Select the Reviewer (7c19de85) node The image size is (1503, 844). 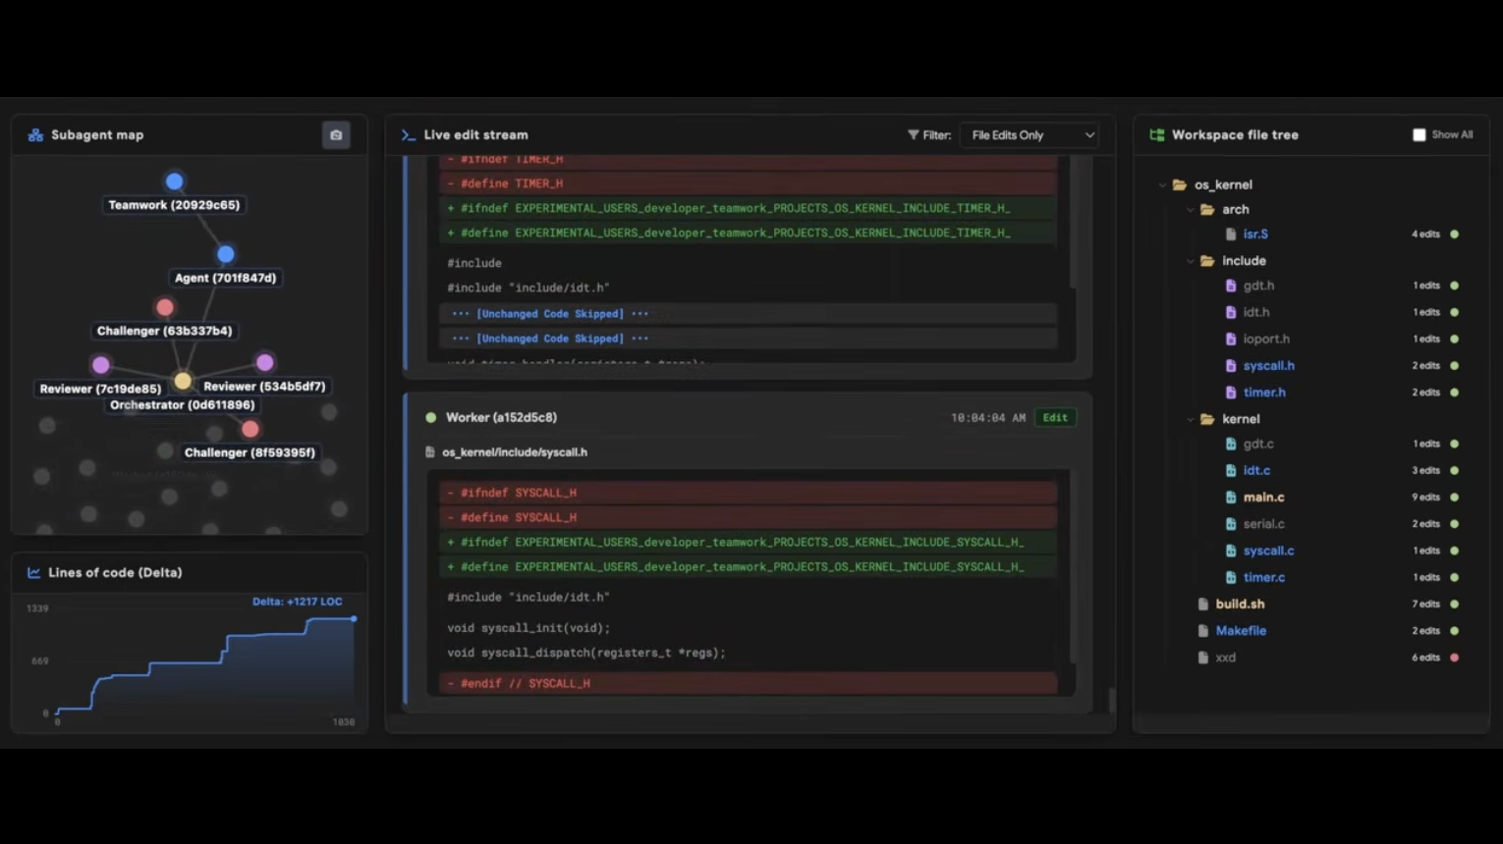click(100, 365)
